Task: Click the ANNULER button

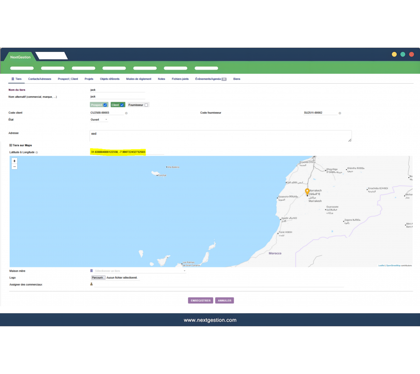Action: click(x=224, y=301)
